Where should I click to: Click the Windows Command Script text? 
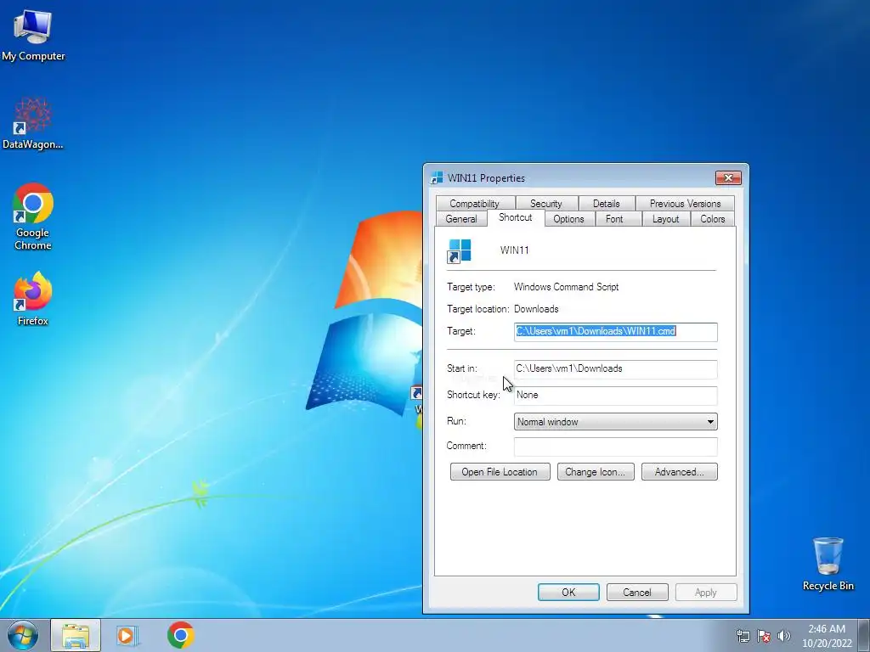(x=566, y=287)
